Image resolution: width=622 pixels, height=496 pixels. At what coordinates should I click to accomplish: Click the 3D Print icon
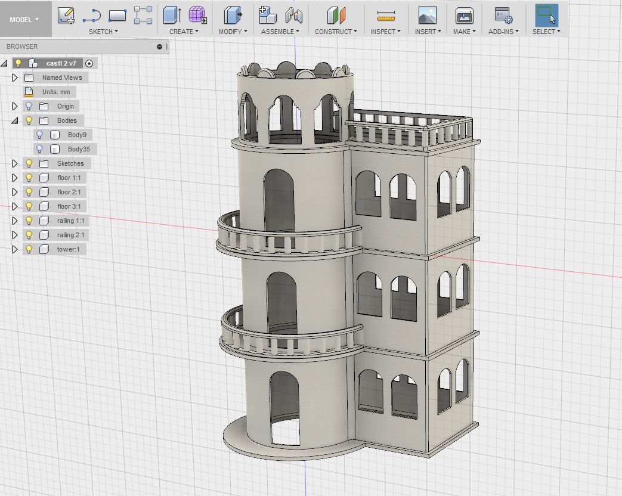tap(464, 15)
